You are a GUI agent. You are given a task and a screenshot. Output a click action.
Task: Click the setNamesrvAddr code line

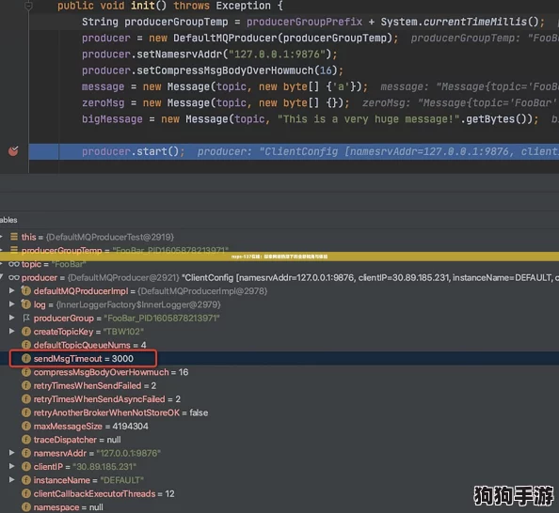tap(209, 54)
